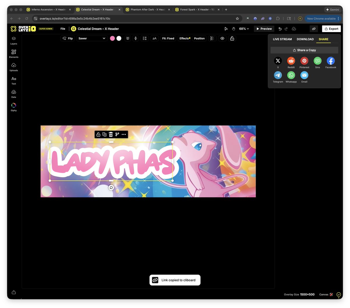Click the undo arrow

280,29
